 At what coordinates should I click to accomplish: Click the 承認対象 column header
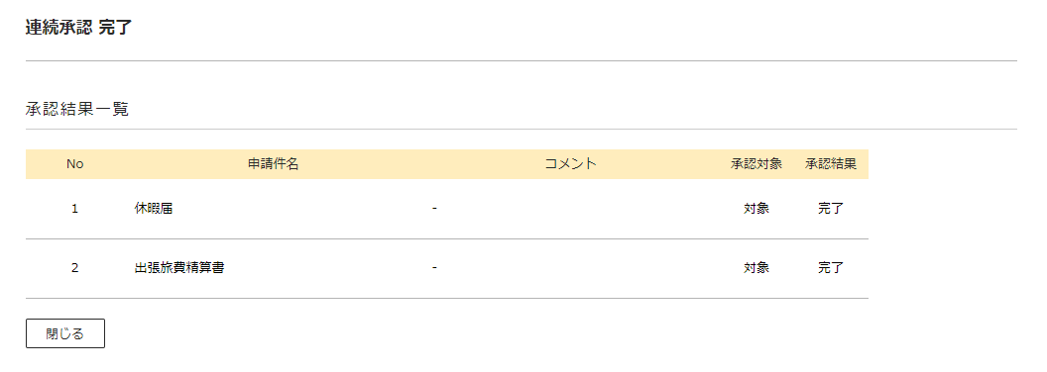coord(756,164)
